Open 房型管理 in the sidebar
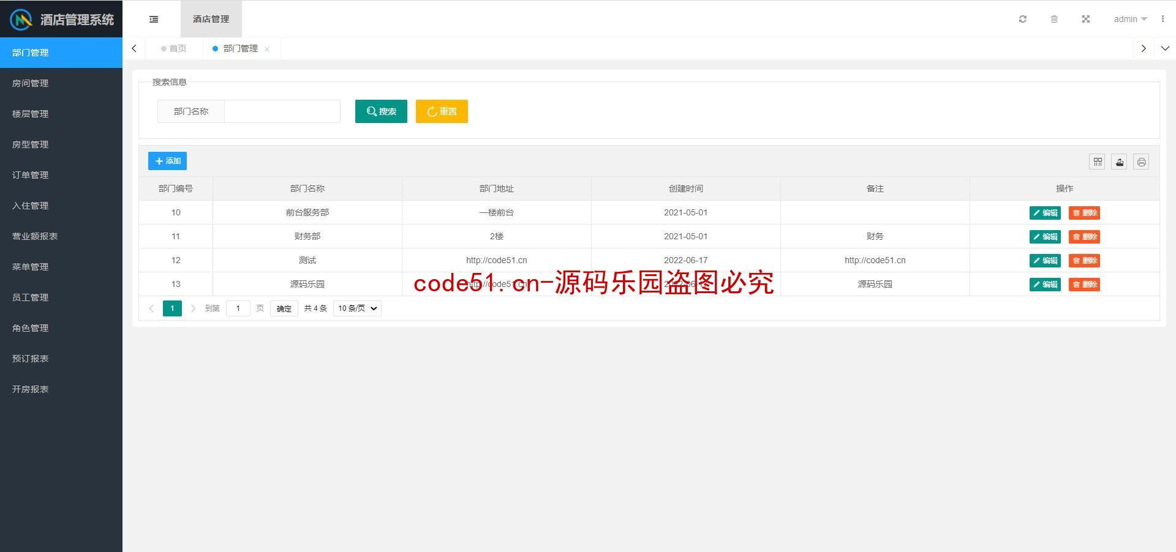Viewport: 1176px width, 552px height. [x=61, y=144]
